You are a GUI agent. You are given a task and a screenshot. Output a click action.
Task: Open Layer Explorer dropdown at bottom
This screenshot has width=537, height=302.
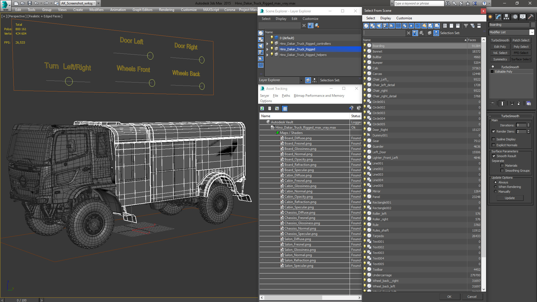[301, 80]
